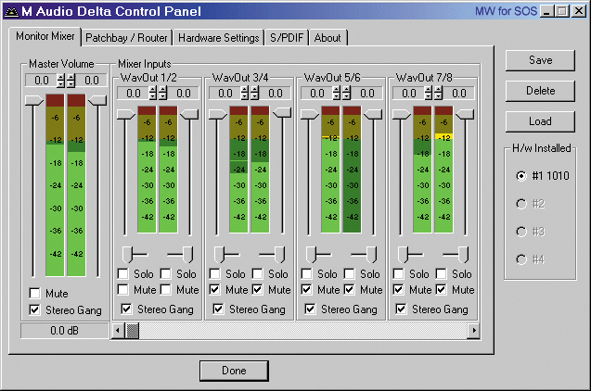Image resolution: width=591 pixels, height=391 pixels.
Task: Open the Hardware Settings tab
Action: pyautogui.click(x=219, y=38)
